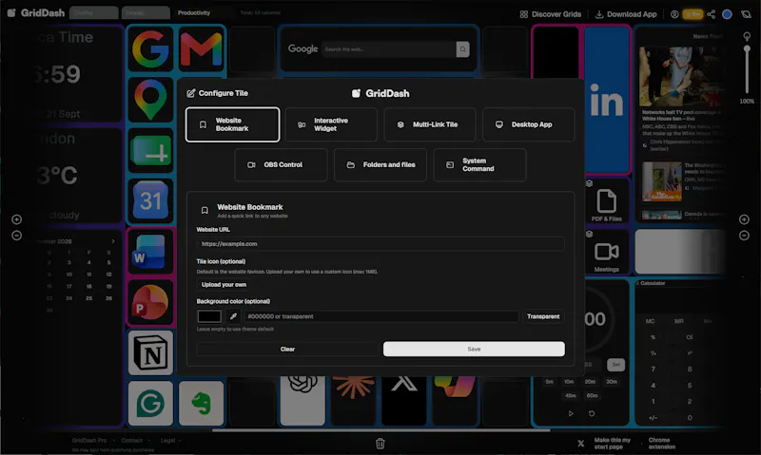The height and width of the screenshot is (455, 761).
Task: Save the tile configuration
Action: click(x=474, y=349)
